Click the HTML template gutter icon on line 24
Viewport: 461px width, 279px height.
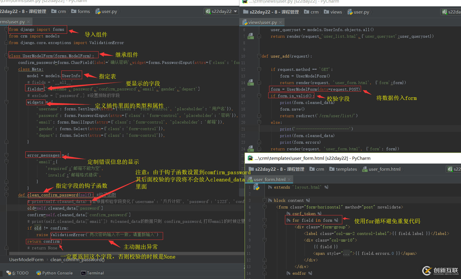[251, 149]
